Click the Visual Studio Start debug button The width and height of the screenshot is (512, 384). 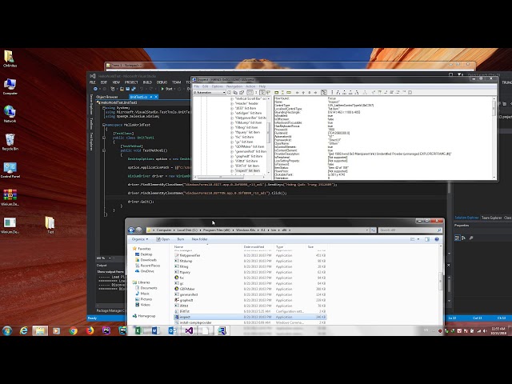(166, 89)
